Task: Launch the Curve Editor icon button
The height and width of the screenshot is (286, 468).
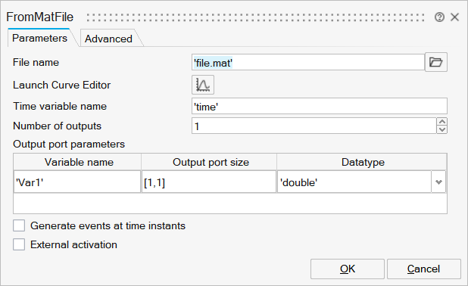Action: click(x=203, y=85)
